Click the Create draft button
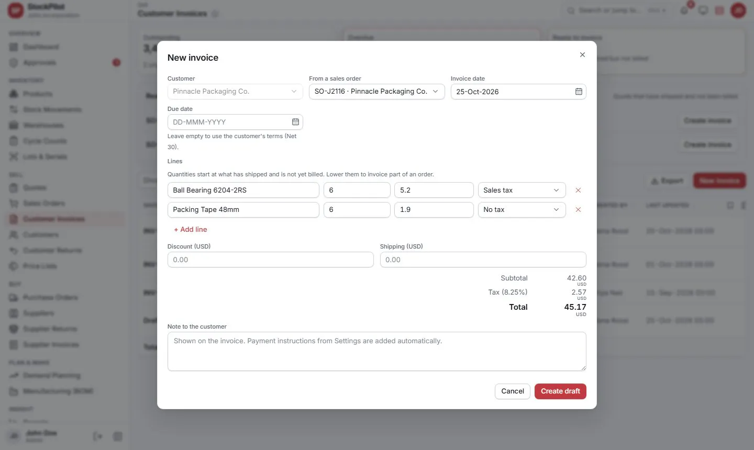754x450 pixels. [x=560, y=391]
